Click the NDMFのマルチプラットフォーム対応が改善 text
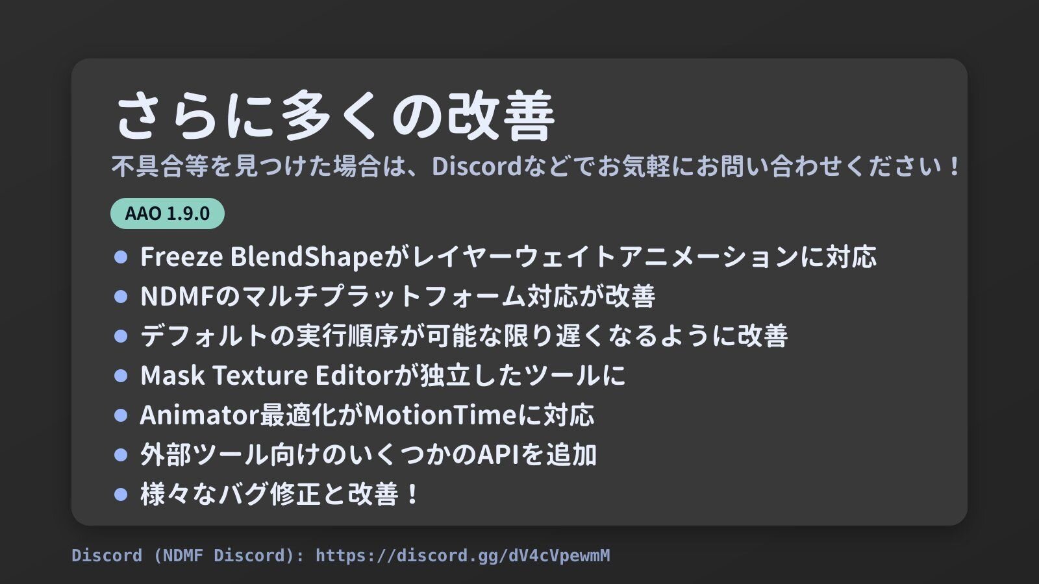This screenshot has height=584, width=1039. (x=397, y=297)
